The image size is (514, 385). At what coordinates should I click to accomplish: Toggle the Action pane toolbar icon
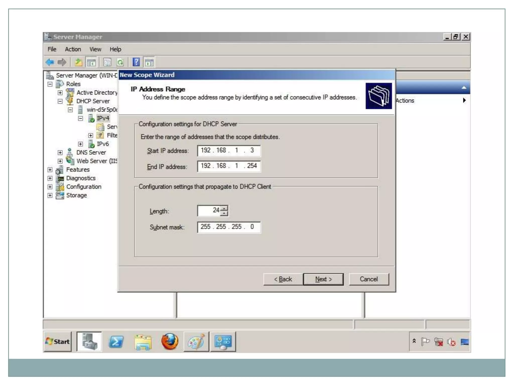(x=149, y=62)
